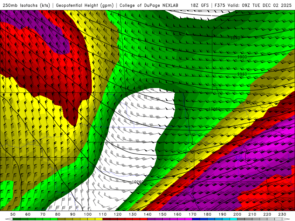
Task: Click the 200 value on the color scale
Action: tap(237, 214)
